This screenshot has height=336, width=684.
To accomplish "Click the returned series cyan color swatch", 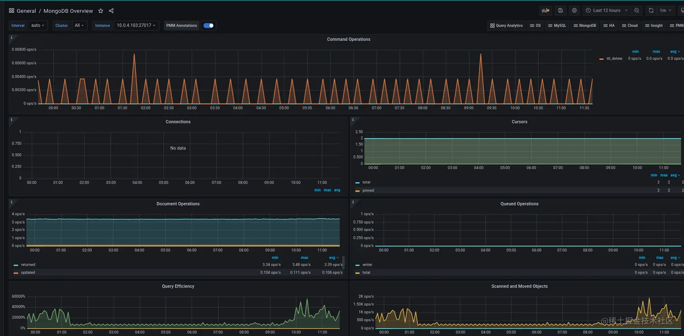I will click(16, 265).
